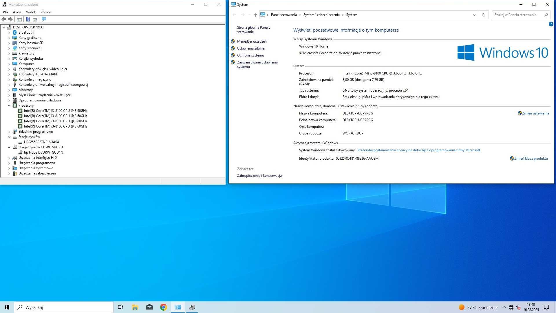Viewport: 556px width, 313px height.
Task: Click the Back arrow in Device Manager toolbar
Action: 4,19
